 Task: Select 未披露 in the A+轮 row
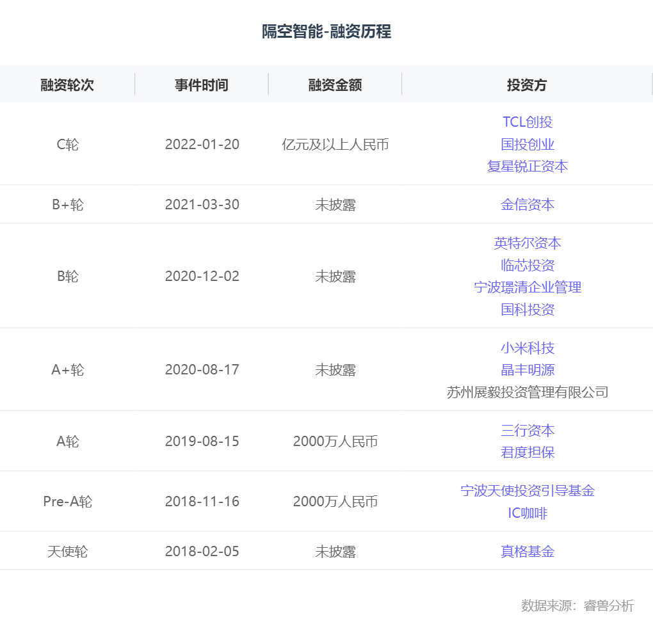click(335, 370)
